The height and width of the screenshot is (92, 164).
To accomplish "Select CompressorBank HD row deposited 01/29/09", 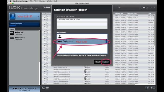I will 98,77.
